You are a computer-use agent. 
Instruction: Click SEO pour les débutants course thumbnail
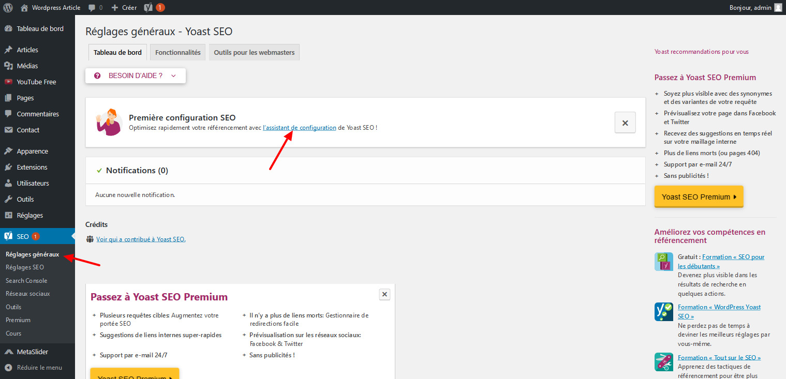click(x=664, y=262)
